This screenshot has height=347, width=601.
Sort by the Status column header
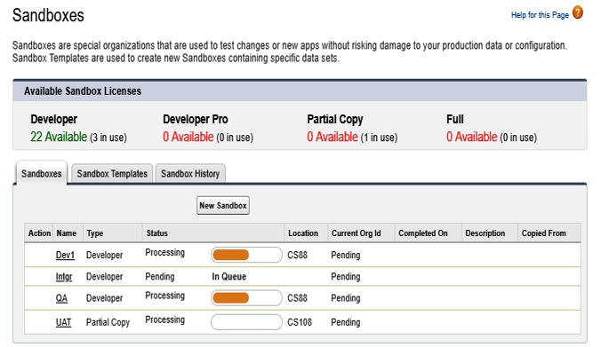[157, 233]
